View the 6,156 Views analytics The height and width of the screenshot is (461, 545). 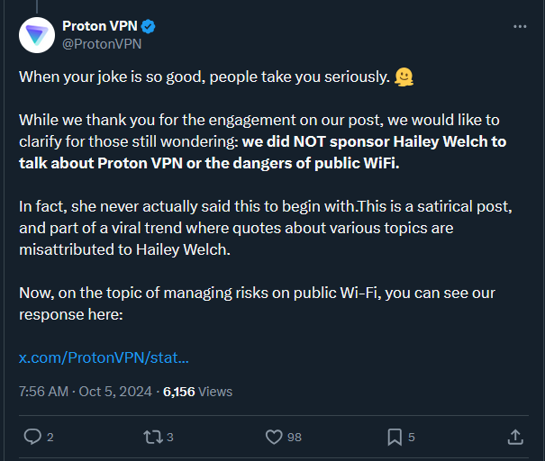pos(197,392)
